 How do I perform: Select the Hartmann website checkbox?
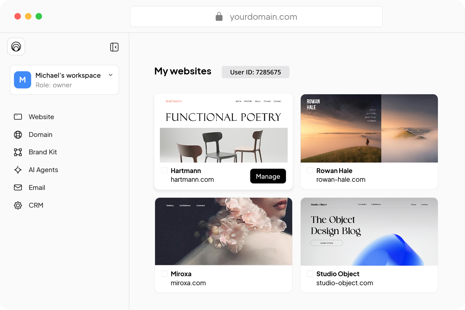click(164, 170)
